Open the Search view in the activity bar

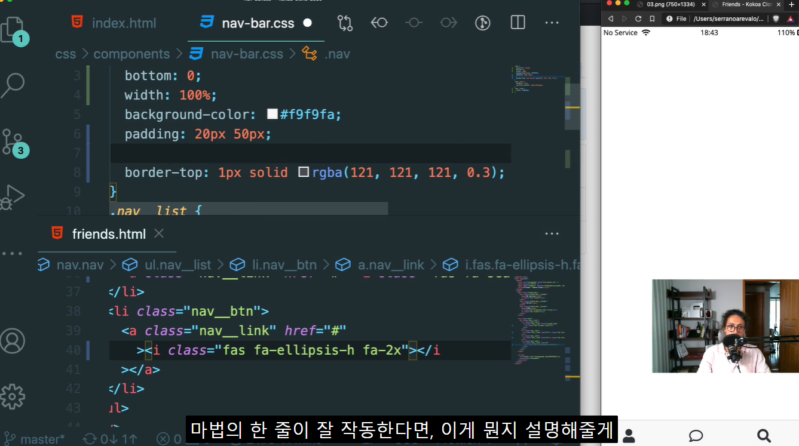coord(12,85)
